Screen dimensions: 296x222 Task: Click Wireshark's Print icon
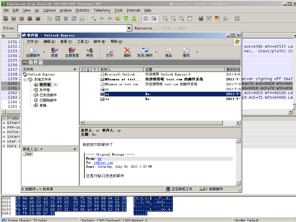coord(82,18)
